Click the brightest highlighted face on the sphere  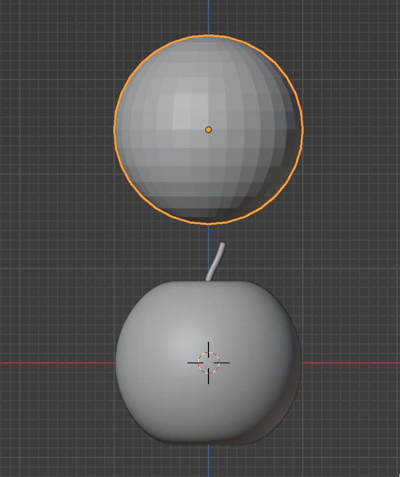pyautogui.click(x=183, y=103)
